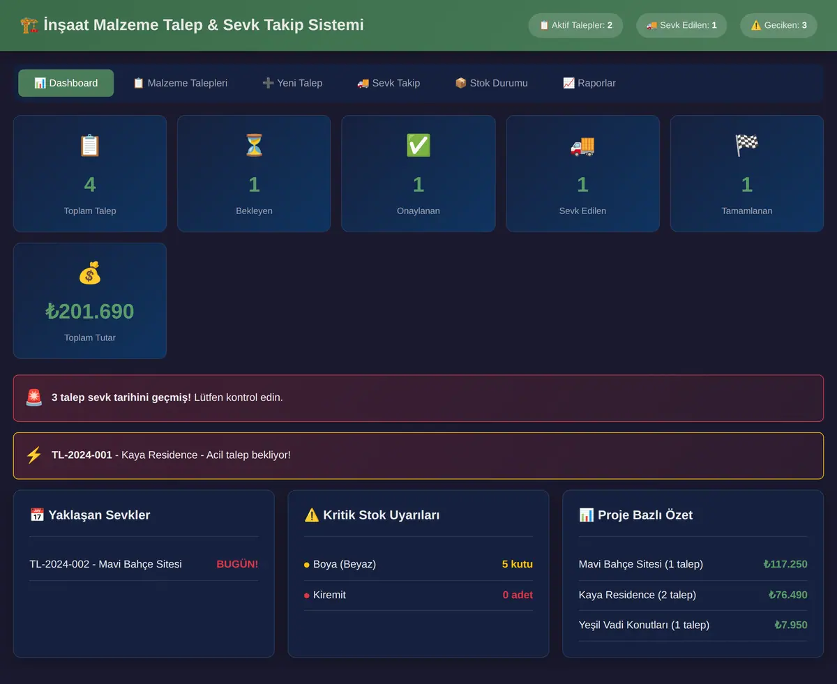Image resolution: width=837 pixels, height=684 pixels.
Task: Click the hourglass icon above Bekleyen
Action: coord(254,145)
